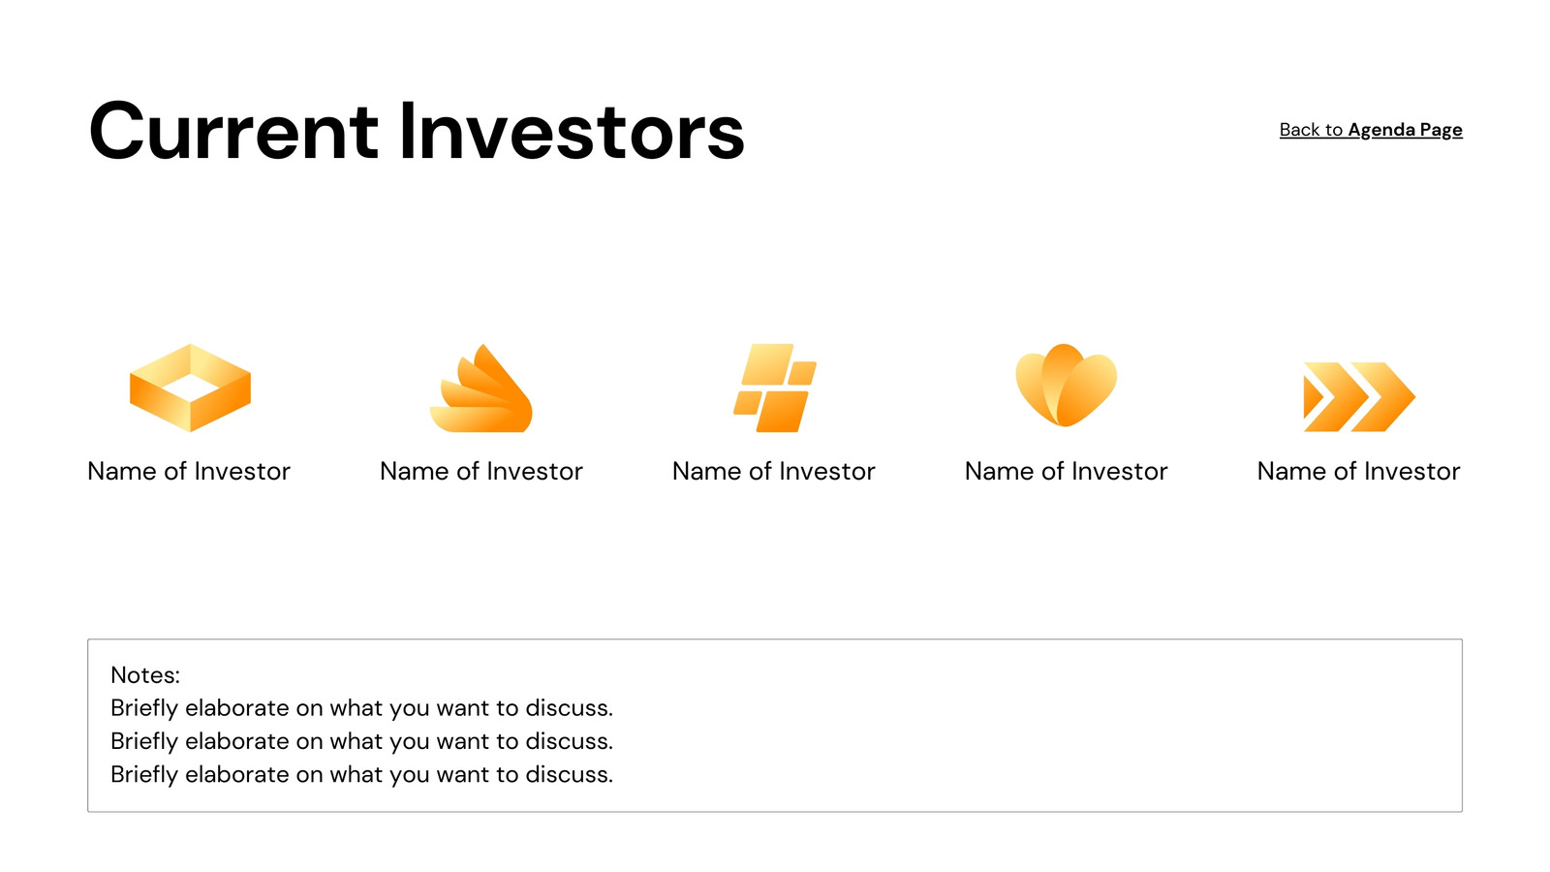
Task: Click the non-bold 'Back to' link text
Action: (x=1311, y=130)
